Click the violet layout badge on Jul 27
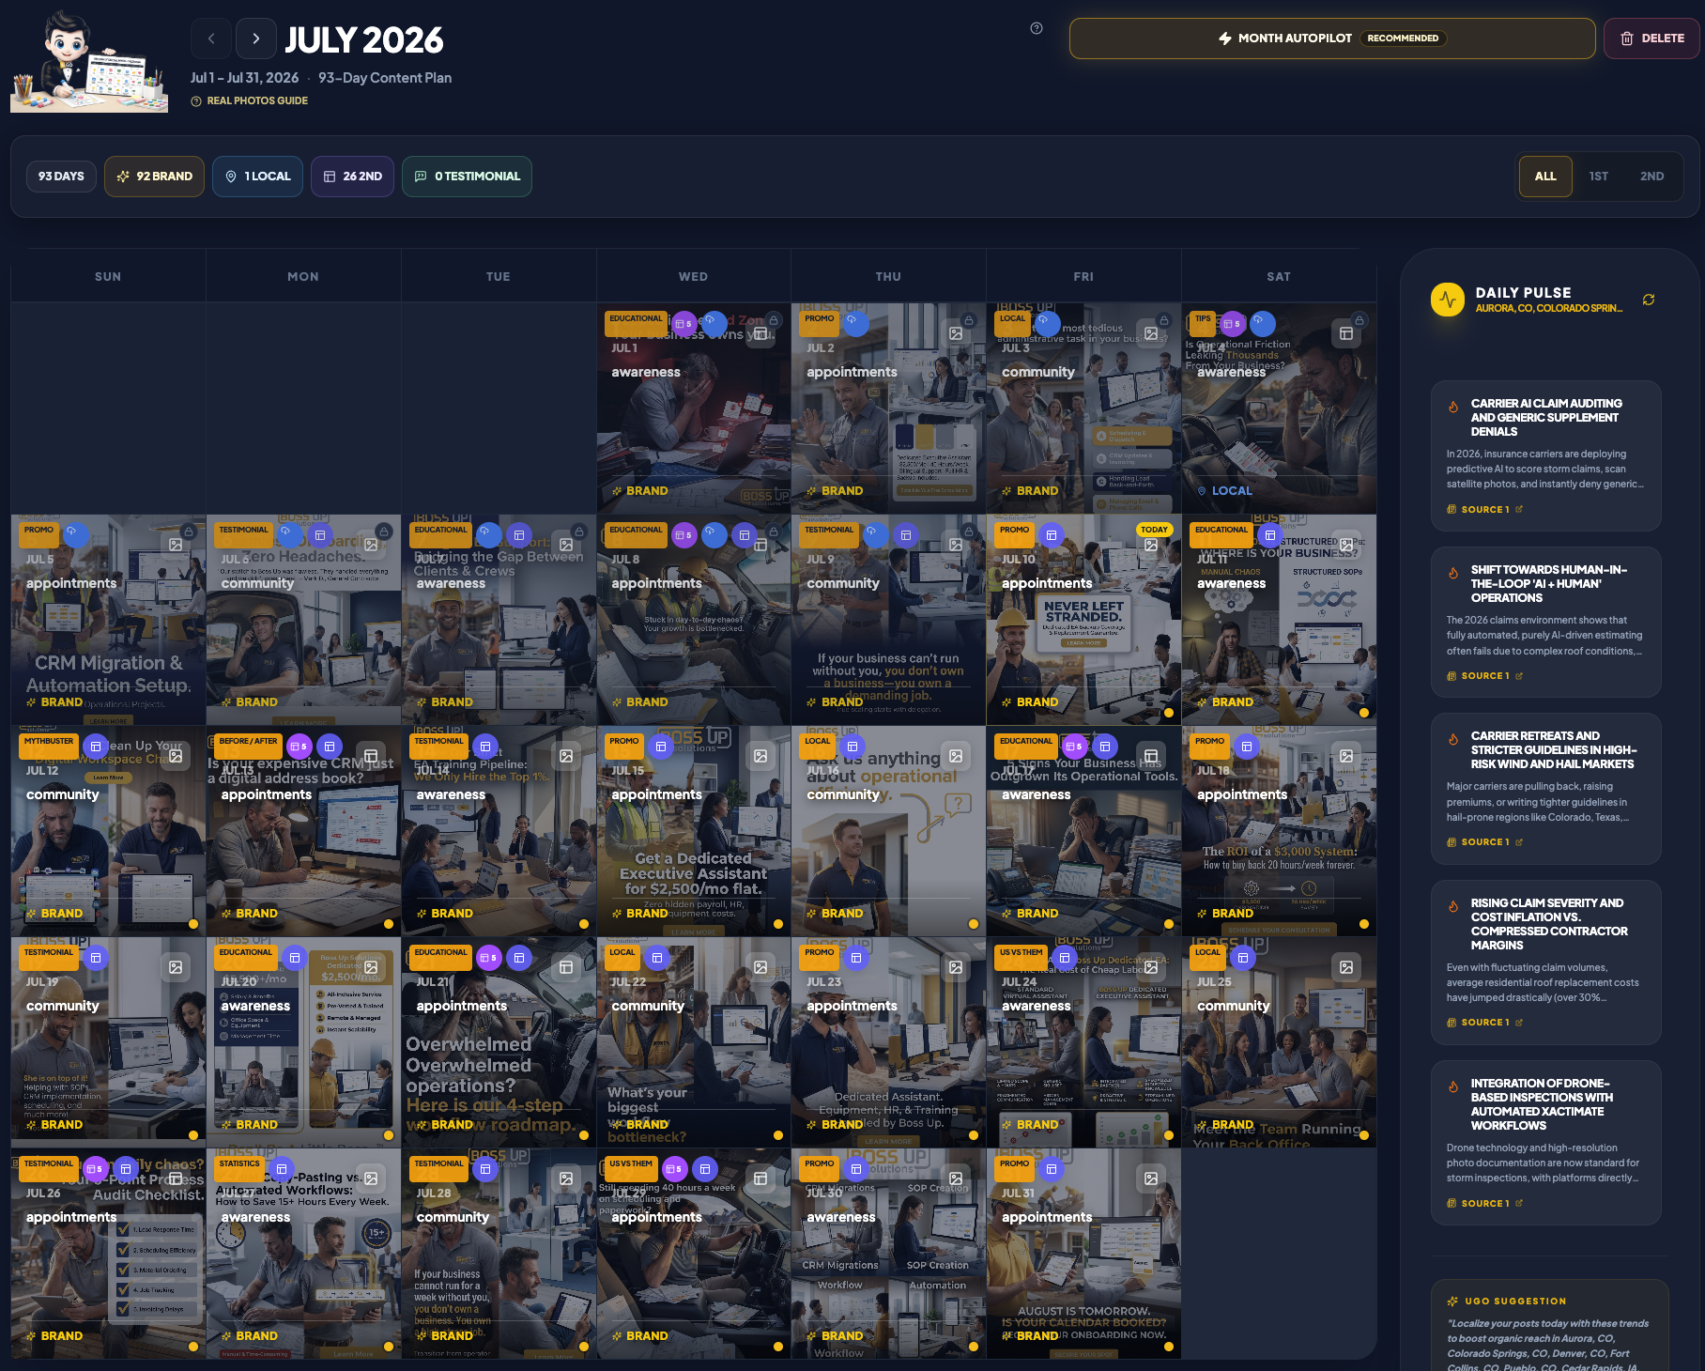1705x1371 pixels. [x=282, y=1169]
